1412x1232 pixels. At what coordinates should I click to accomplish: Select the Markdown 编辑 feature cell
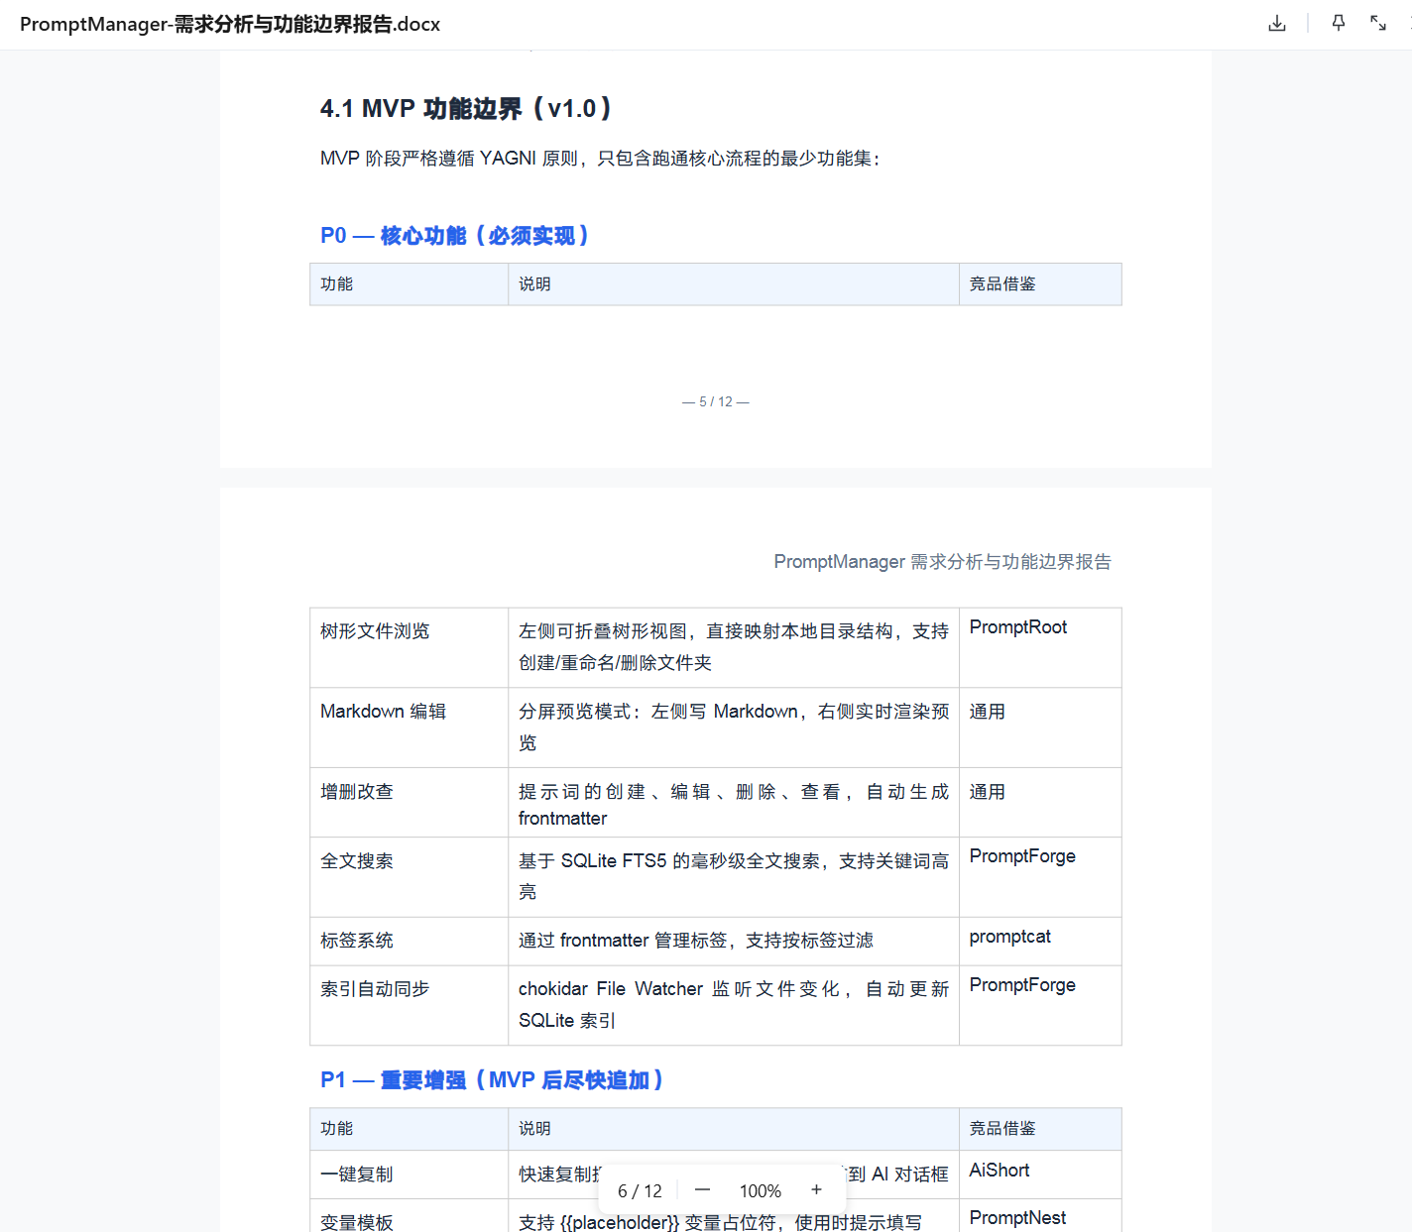tap(383, 712)
